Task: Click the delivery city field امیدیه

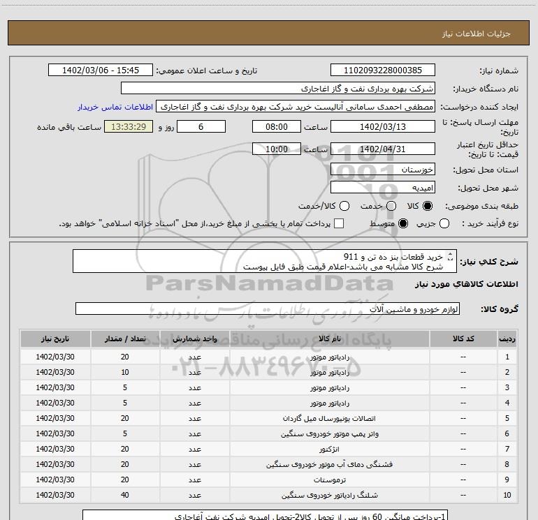Action: point(383,188)
